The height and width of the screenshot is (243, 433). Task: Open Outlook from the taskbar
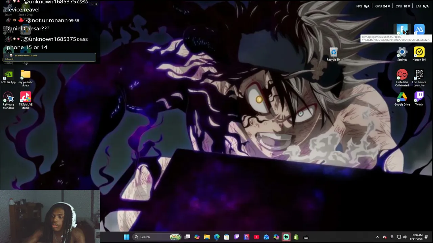point(266,237)
